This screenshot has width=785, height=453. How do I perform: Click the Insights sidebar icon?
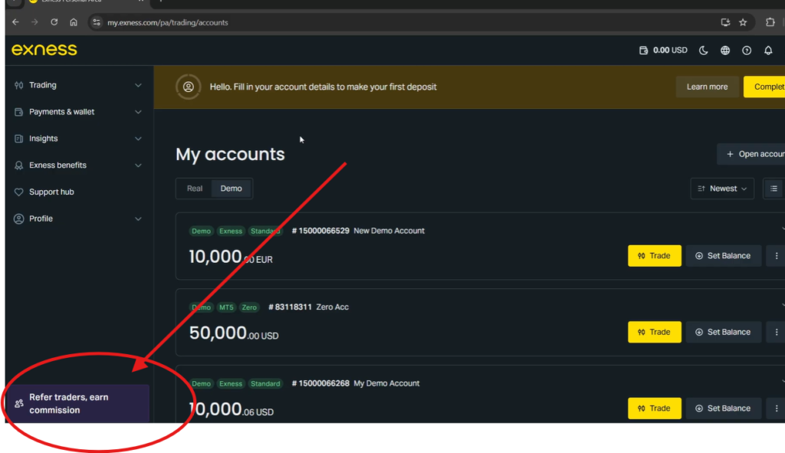tap(18, 139)
